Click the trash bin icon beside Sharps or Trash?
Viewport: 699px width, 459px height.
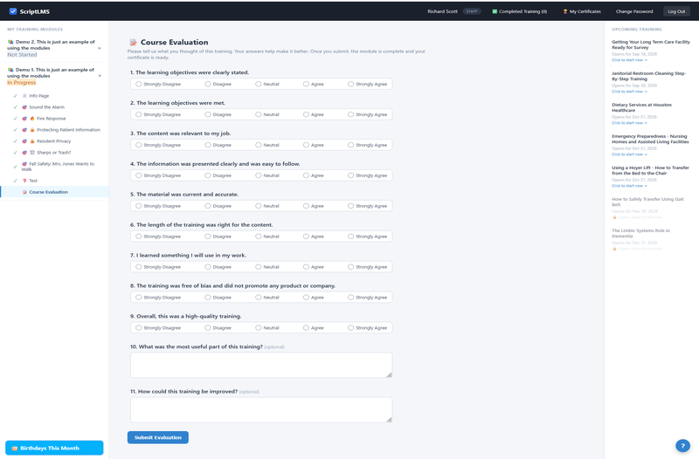coord(32,153)
